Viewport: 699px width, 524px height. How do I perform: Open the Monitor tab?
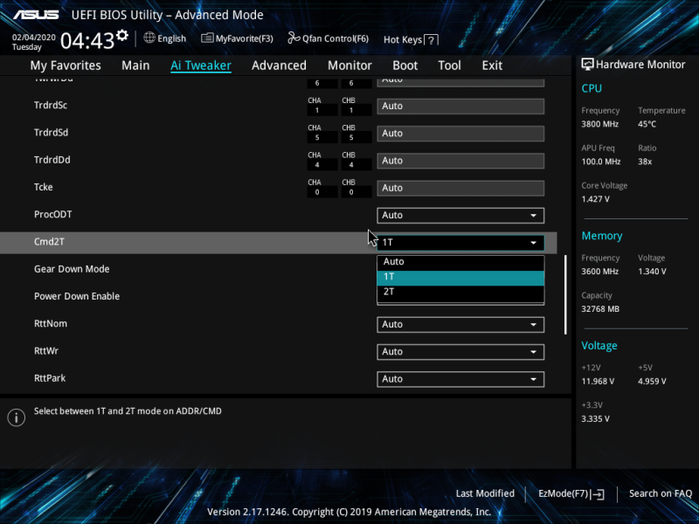point(349,65)
